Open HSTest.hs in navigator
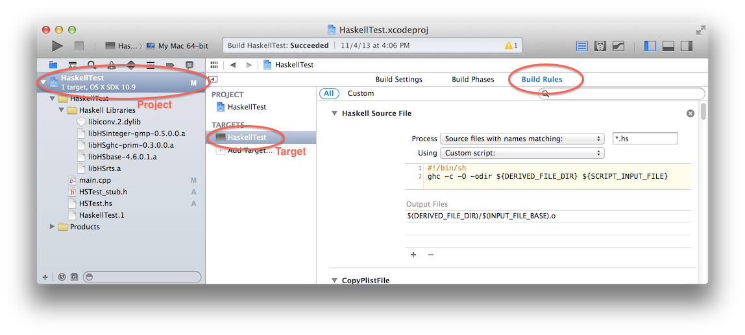Screen dimensions: 745x335 coord(95,203)
